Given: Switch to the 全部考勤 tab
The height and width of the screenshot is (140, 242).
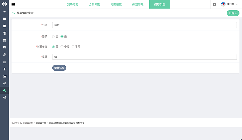Looking at the screenshot, I should click(94, 4).
